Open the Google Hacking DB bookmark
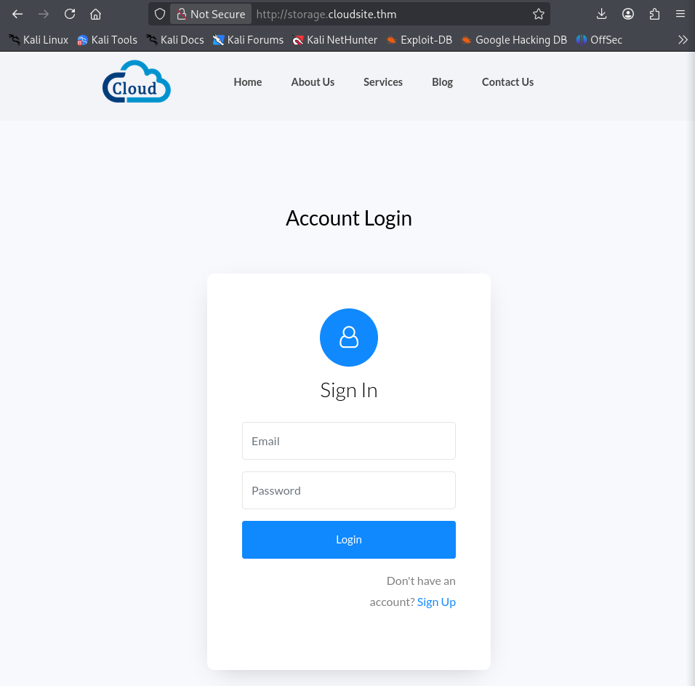The image size is (695, 686). click(x=514, y=40)
